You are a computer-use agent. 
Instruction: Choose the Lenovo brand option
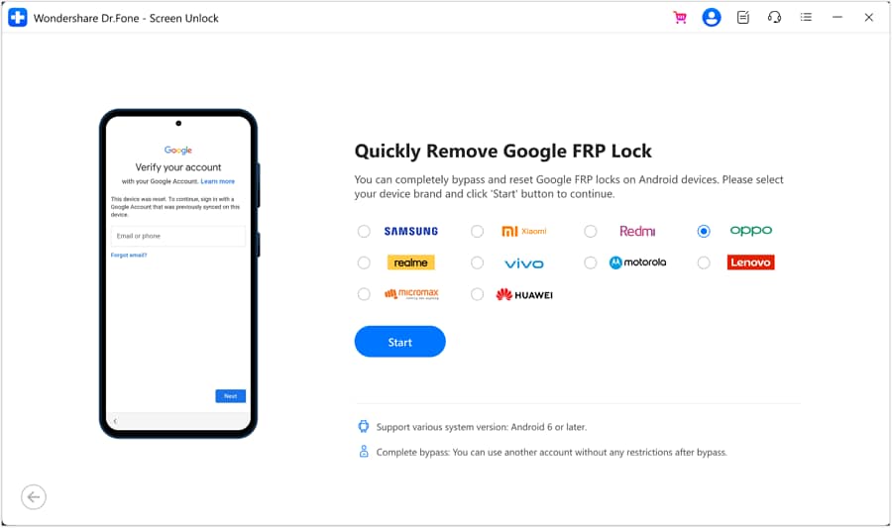pyautogui.click(x=704, y=263)
